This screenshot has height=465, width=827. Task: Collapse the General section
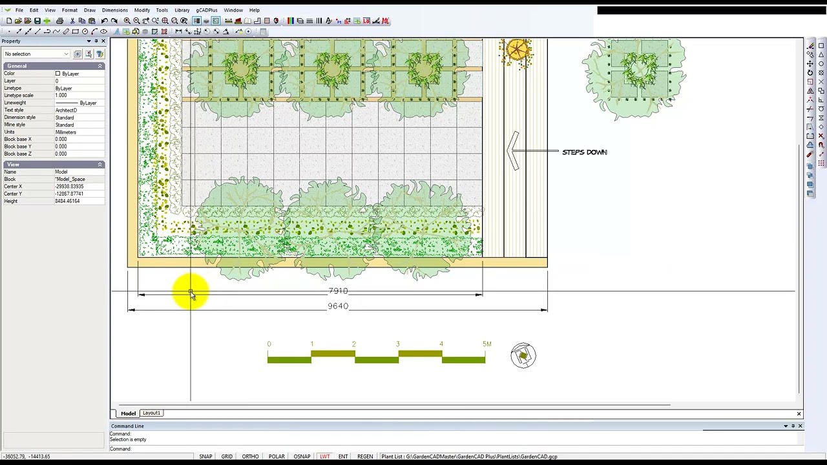point(100,66)
